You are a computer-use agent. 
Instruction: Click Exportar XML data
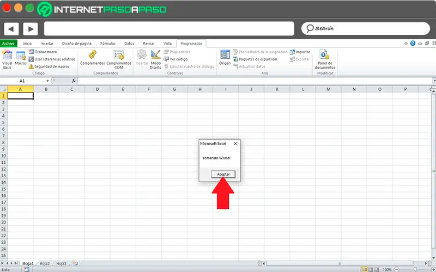(300, 59)
